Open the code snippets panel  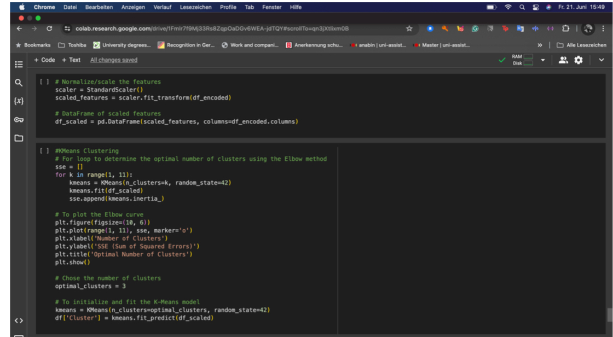pos(19,321)
